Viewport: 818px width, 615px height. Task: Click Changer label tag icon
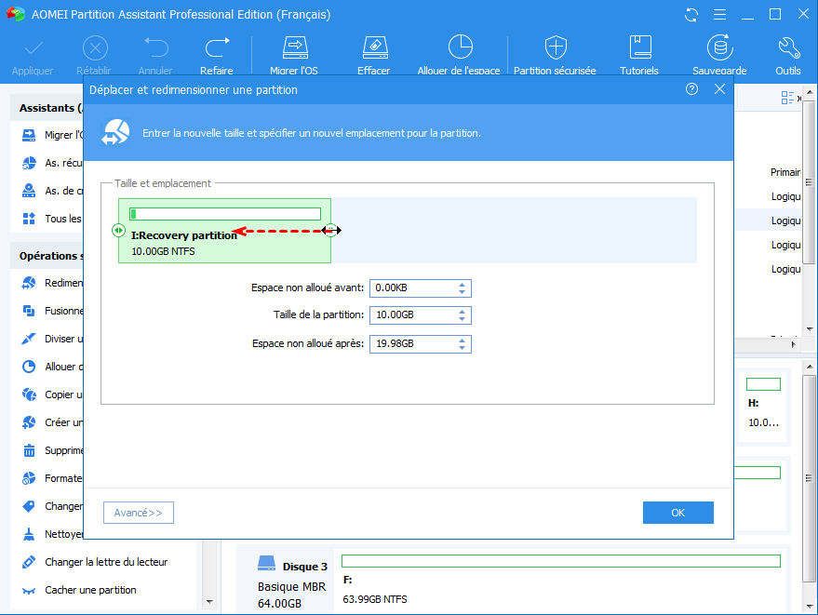[x=29, y=506]
